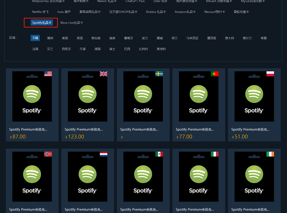The height and width of the screenshot is (213, 287).
Task: Click the ¥51.00 product title
Action: [x=250, y=130]
